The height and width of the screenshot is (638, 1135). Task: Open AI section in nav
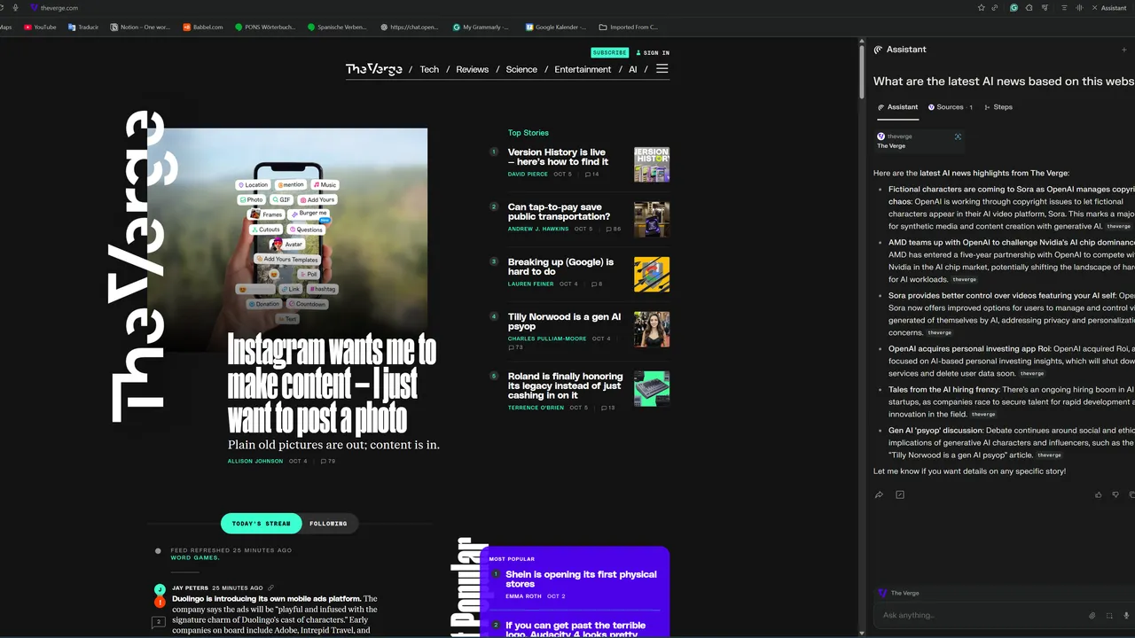pyautogui.click(x=633, y=69)
